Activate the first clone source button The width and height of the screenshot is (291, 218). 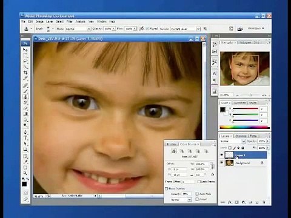174,151
